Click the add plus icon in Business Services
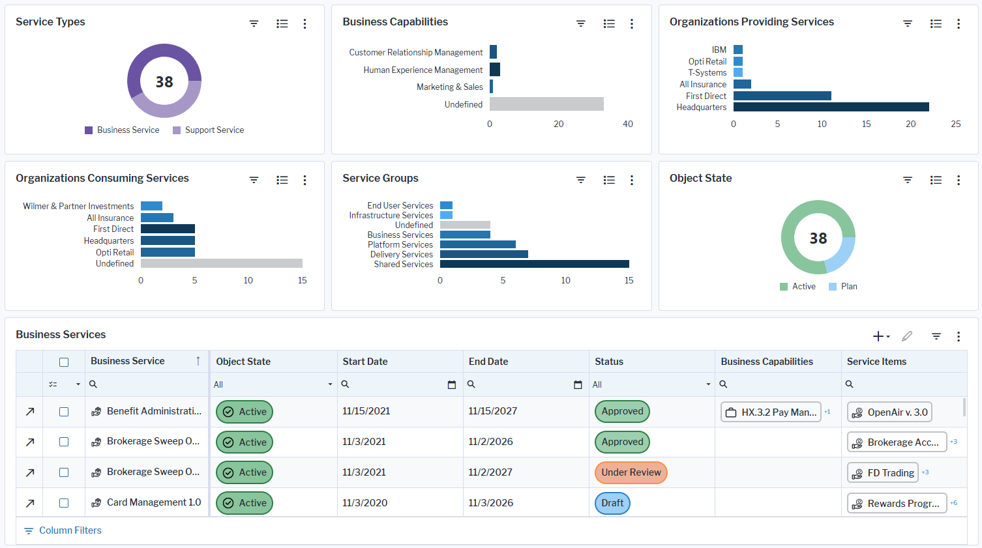 tap(878, 336)
